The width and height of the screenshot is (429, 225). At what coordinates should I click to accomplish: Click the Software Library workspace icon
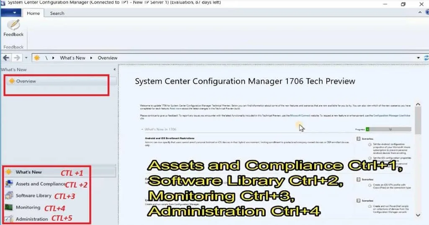[9, 195]
